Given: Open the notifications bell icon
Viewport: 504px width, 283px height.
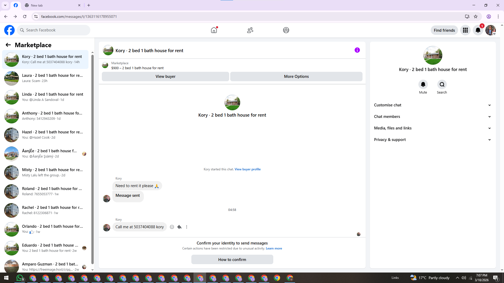Looking at the screenshot, I should [x=478, y=30].
